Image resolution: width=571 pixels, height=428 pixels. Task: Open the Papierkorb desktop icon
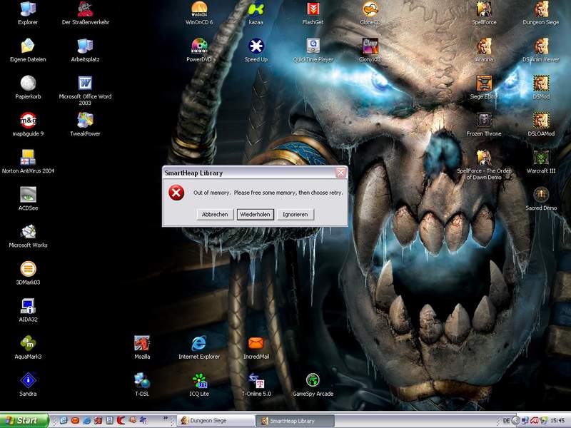pyautogui.click(x=29, y=83)
